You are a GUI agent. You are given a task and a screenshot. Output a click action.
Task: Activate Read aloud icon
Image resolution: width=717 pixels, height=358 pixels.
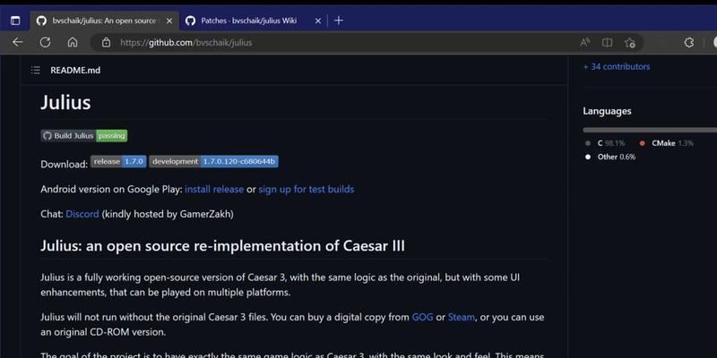(584, 42)
